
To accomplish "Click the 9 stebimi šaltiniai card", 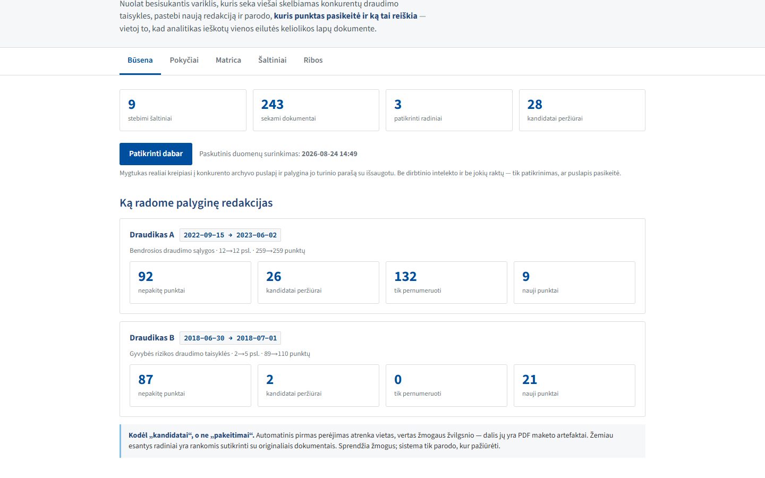I will [183, 110].
